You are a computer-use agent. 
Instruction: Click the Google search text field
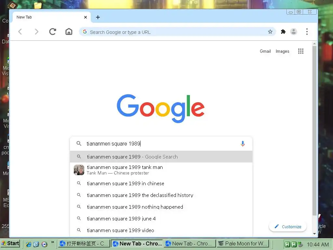[161, 144]
